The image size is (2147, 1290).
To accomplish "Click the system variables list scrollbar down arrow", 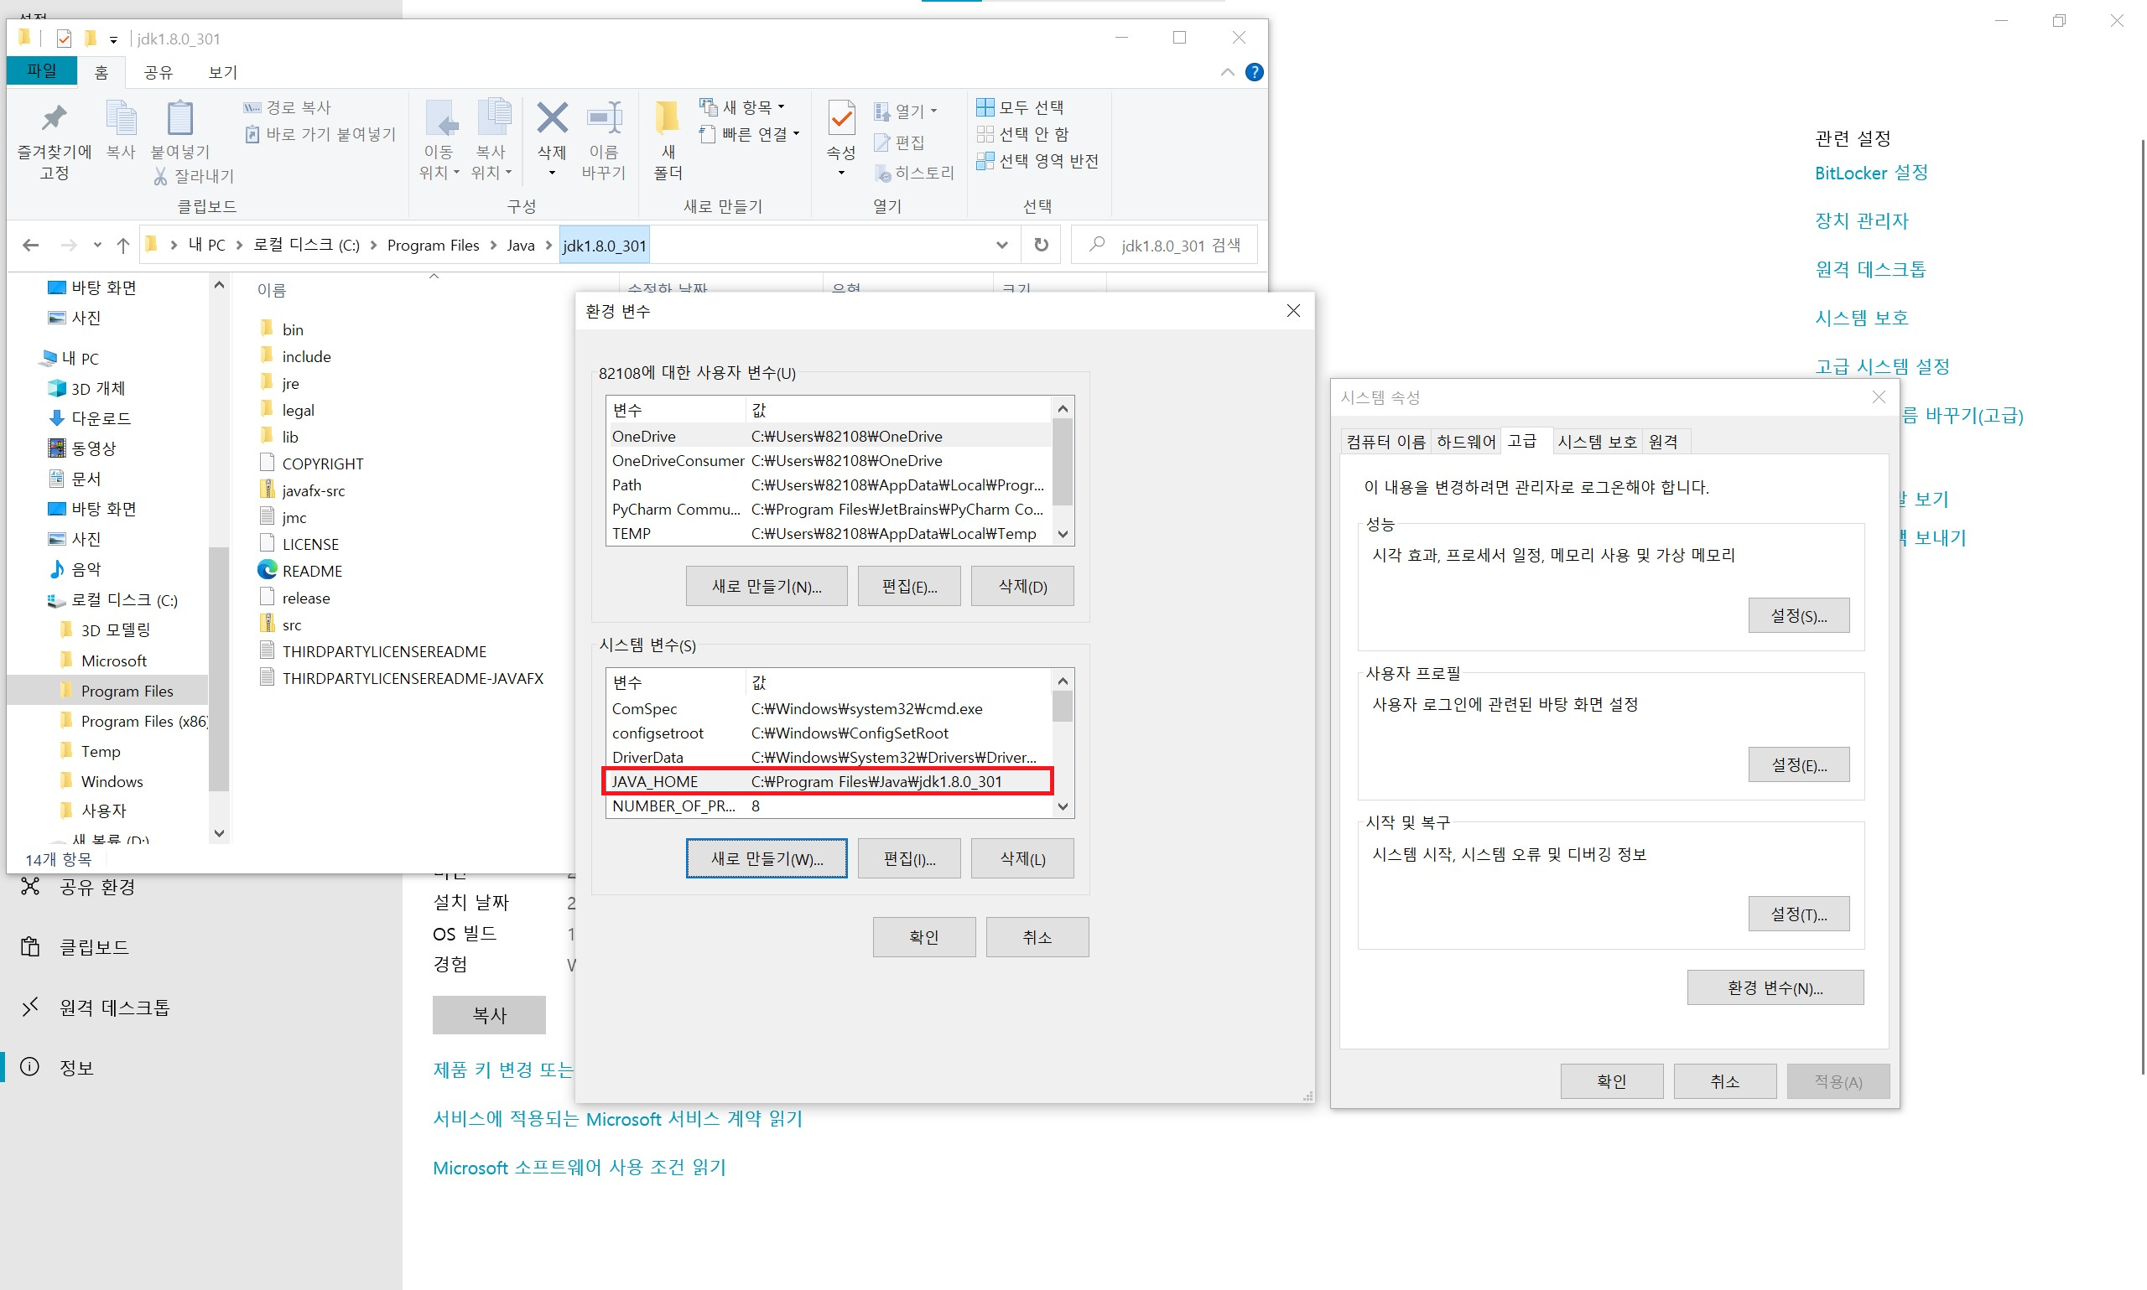I will pos(1062,806).
